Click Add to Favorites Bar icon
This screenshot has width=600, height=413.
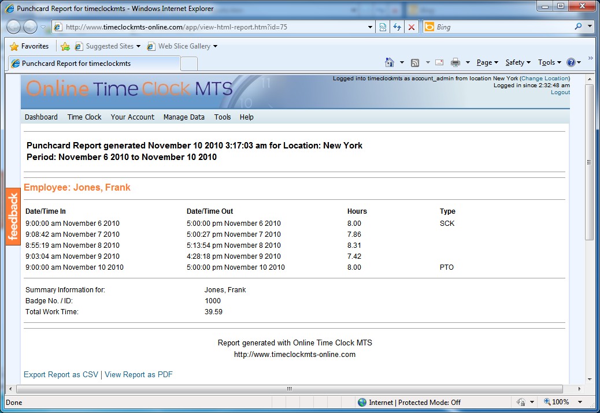click(65, 46)
